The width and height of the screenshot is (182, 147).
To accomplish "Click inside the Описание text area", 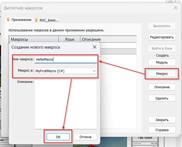I will coord(66,104).
